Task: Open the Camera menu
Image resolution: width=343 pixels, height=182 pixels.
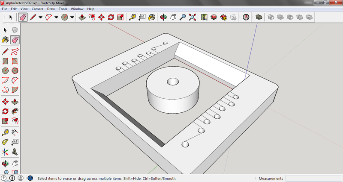Action: pyautogui.click(x=37, y=9)
